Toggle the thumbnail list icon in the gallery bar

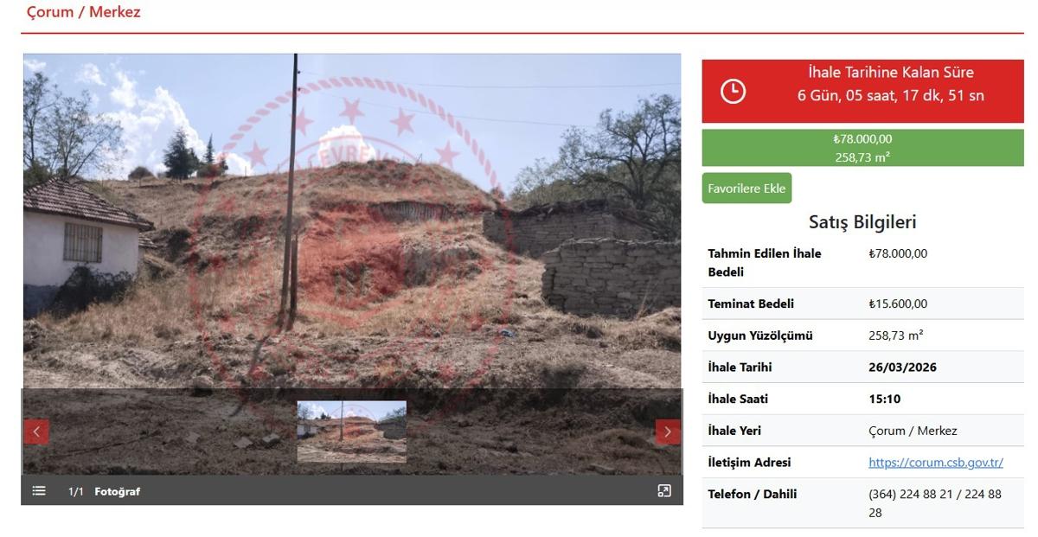39,491
